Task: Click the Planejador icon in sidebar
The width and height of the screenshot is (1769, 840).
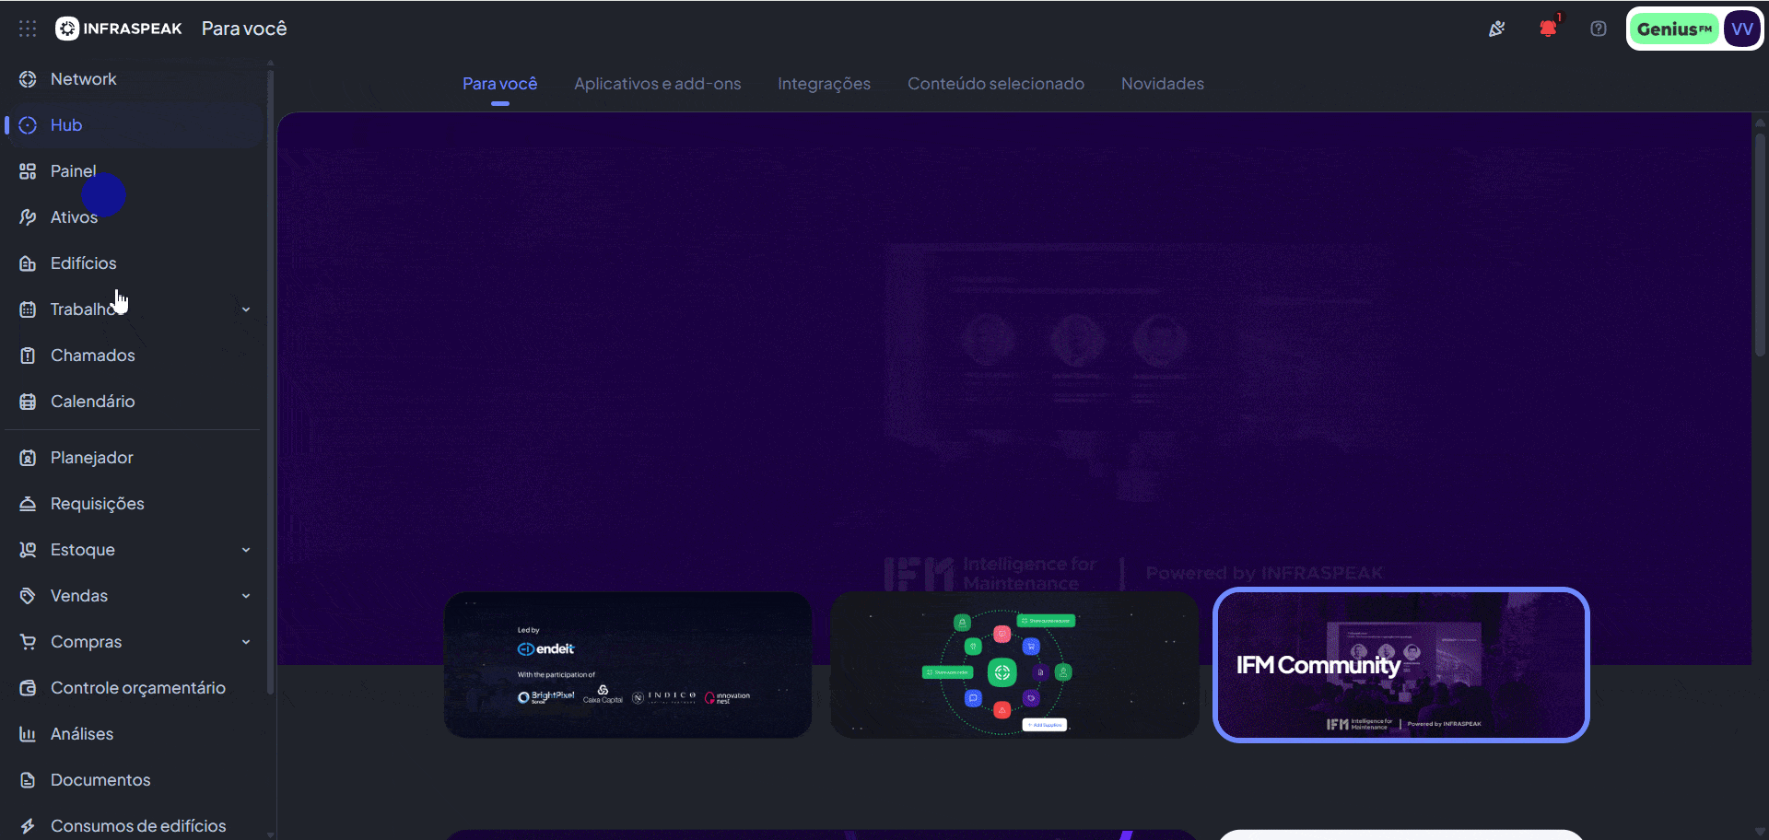Action: click(28, 458)
